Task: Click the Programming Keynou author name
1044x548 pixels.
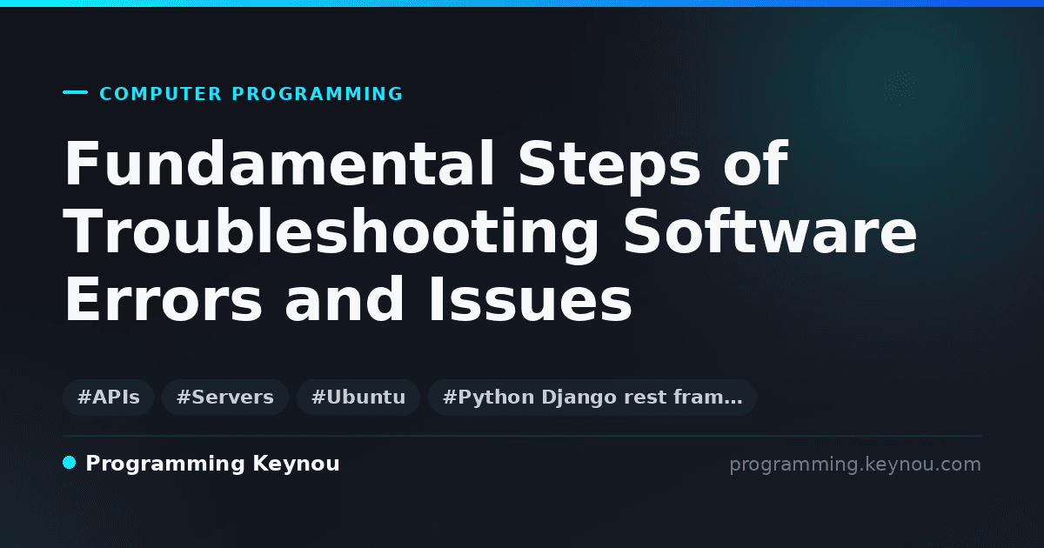Action: click(212, 464)
